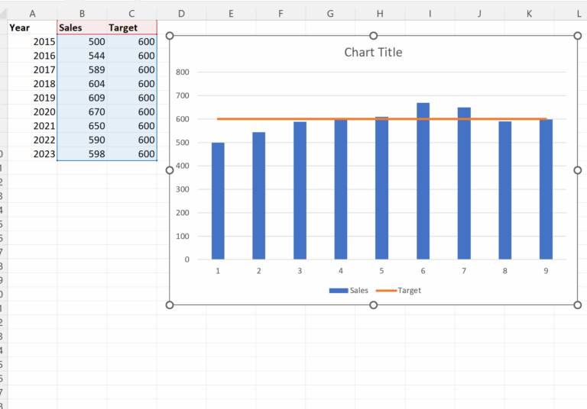This screenshot has height=409, width=587.
Task: Click the cell containing year 2015
Action: (x=33, y=41)
